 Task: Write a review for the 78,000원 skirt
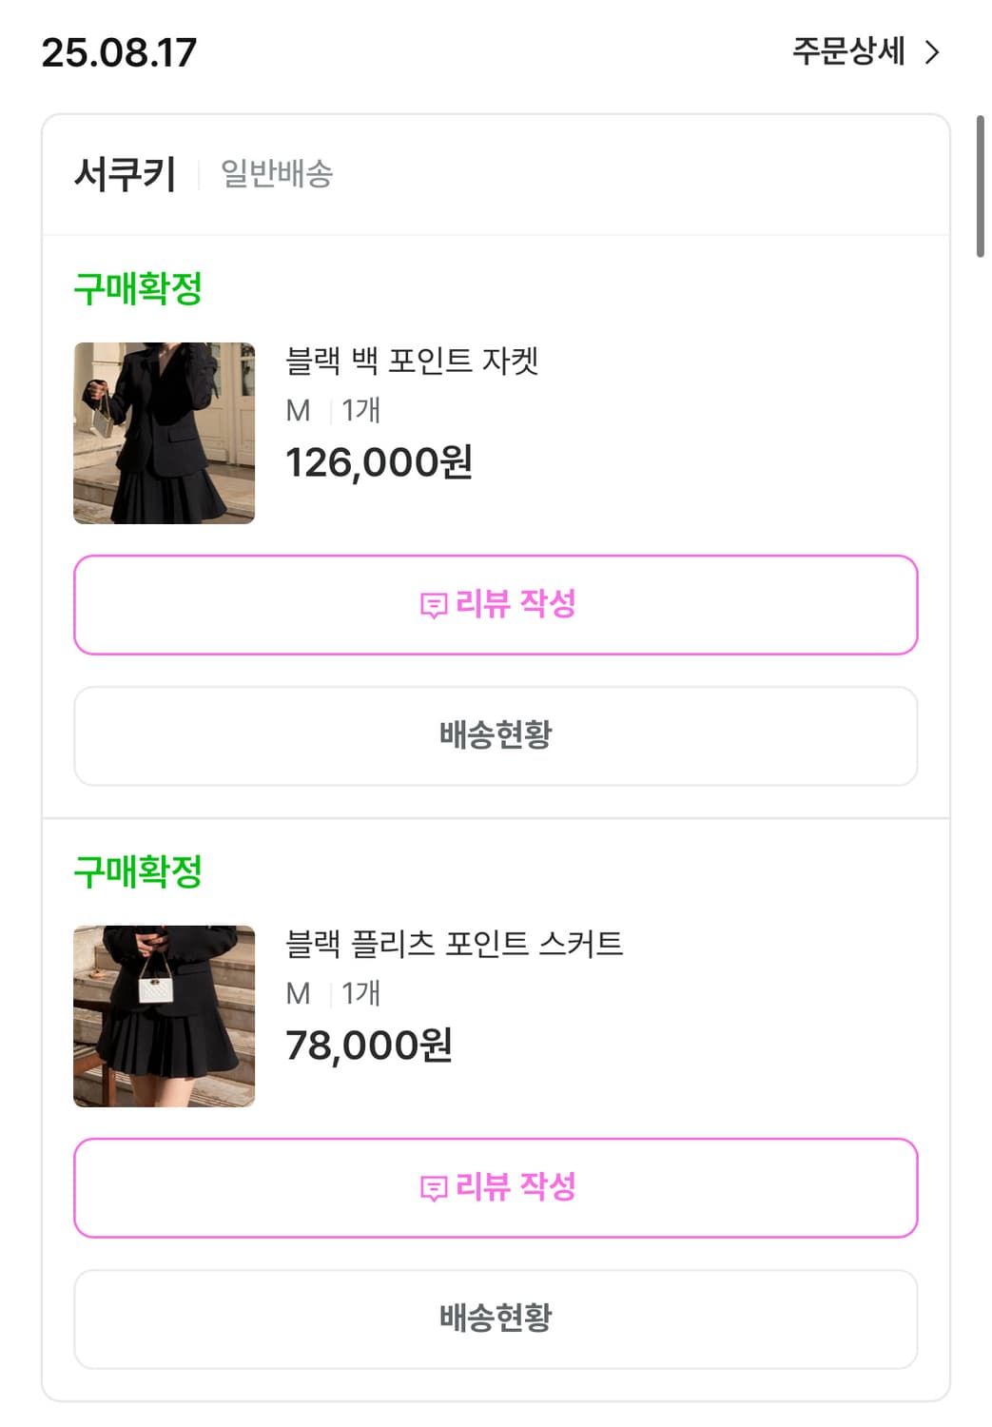click(496, 1188)
